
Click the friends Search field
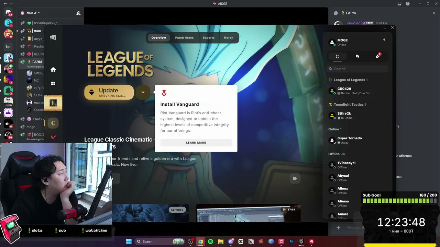tap(357, 69)
